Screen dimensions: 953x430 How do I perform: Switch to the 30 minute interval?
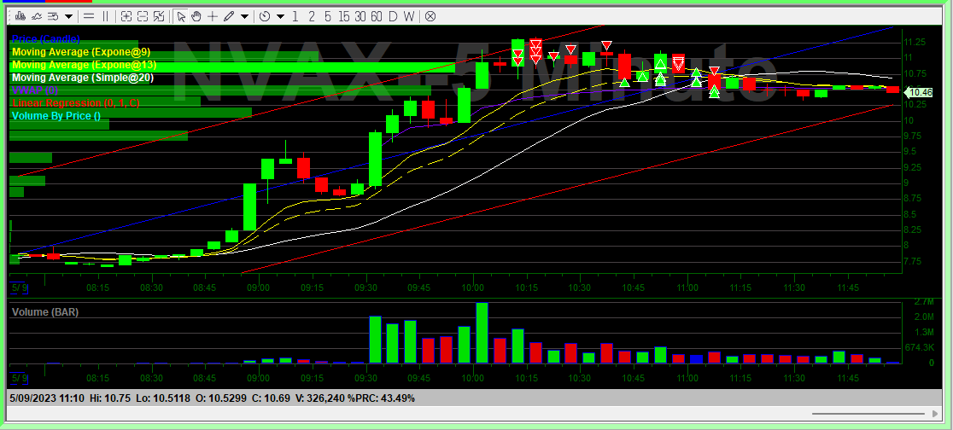pyautogui.click(x=360, y=16)
